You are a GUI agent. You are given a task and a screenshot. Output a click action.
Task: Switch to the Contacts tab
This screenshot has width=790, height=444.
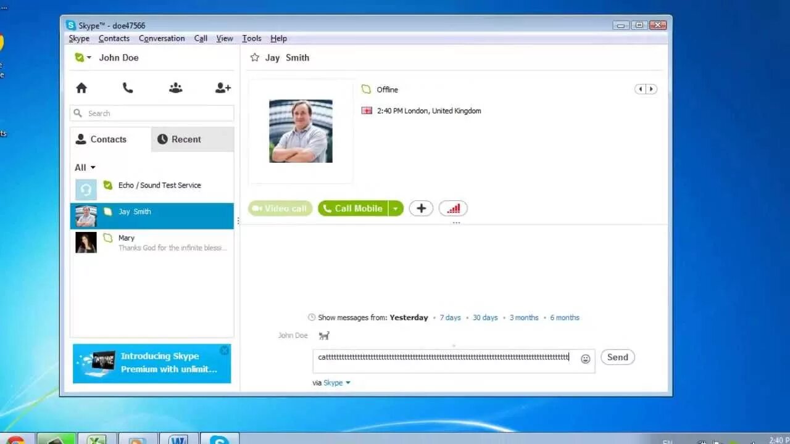tap(110, 139)
